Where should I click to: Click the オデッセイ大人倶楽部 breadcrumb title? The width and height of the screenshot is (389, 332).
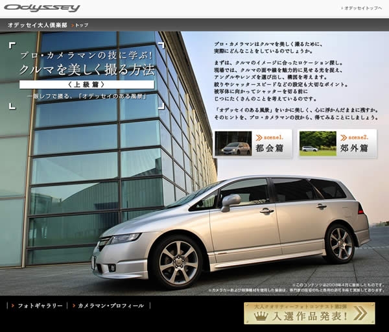36,25
